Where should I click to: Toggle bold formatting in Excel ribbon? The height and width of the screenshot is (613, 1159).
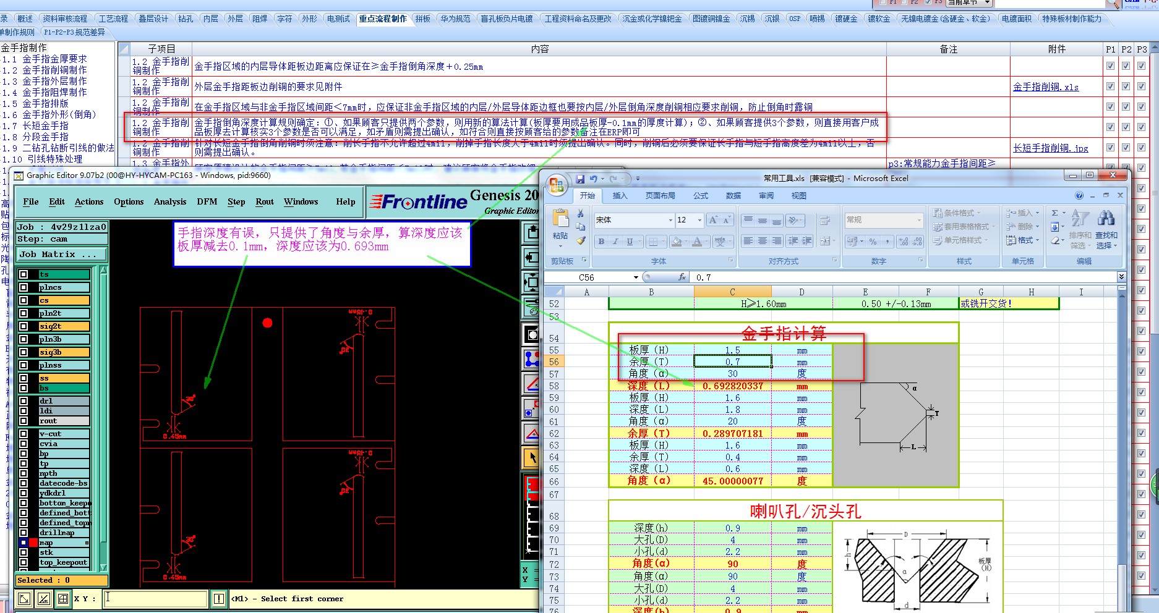[601, 242]
